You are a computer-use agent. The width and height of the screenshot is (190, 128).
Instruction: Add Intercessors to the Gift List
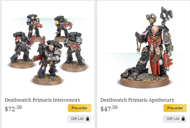point(79,119)
